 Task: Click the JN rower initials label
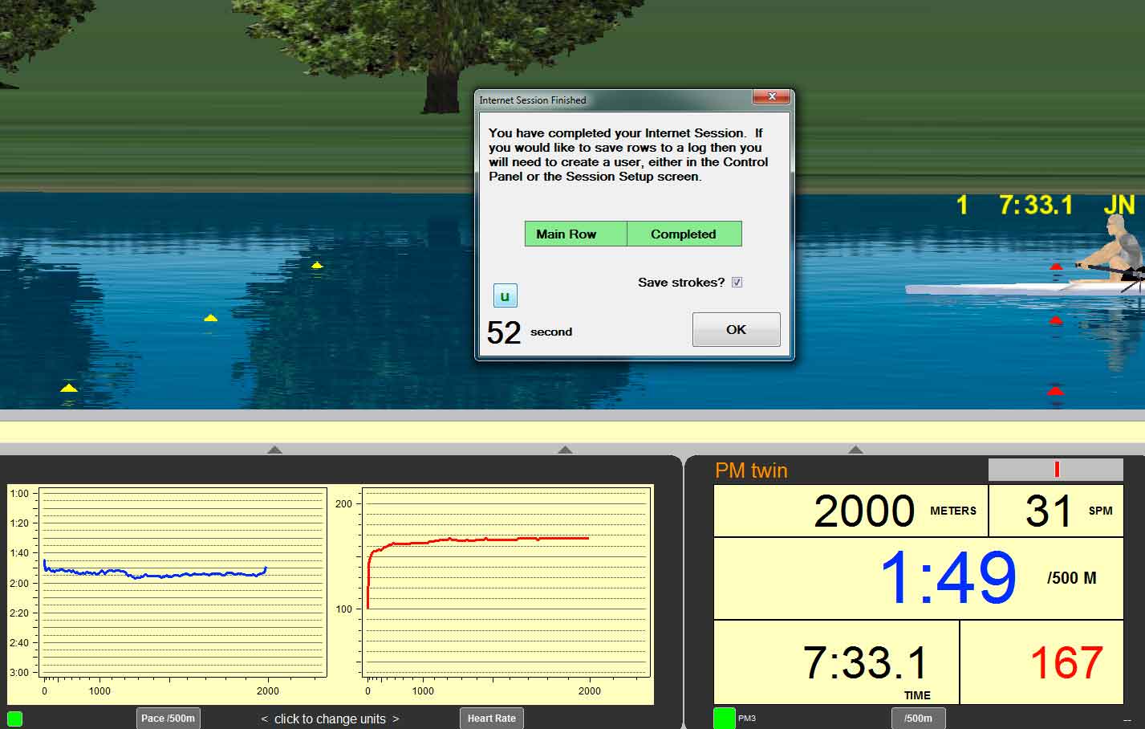1119,206
